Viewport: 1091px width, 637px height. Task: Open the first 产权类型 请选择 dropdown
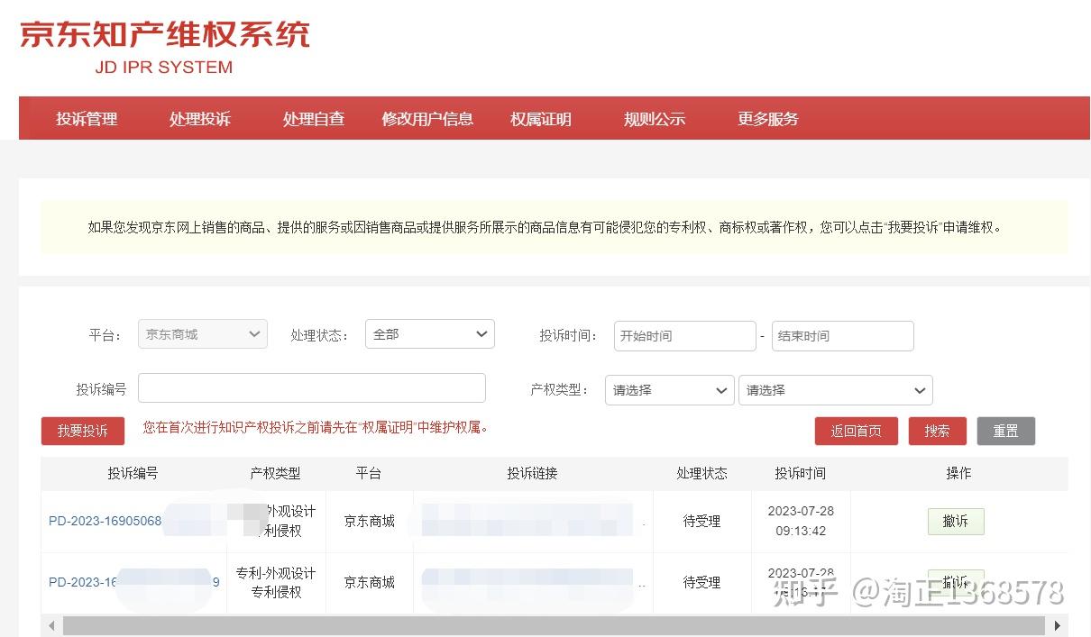670,390
